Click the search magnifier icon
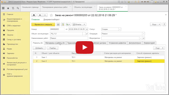The image size is (169, 95). pyautogui.click(x=18, y=8)
